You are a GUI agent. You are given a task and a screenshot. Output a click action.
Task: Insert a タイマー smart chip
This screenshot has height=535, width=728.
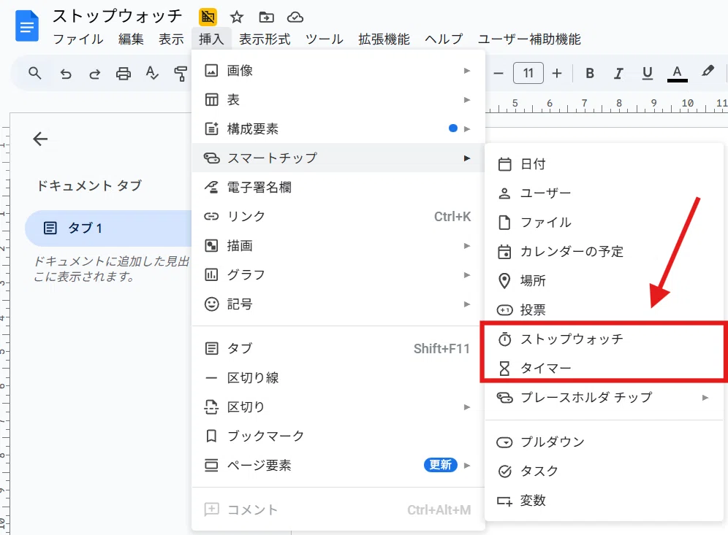(604, 368)
